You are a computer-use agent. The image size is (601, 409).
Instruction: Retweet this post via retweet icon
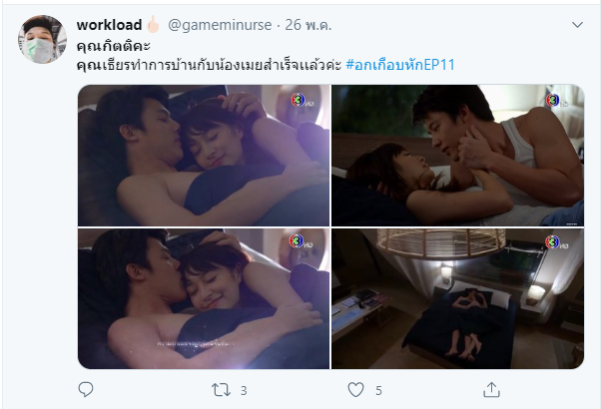222,390
